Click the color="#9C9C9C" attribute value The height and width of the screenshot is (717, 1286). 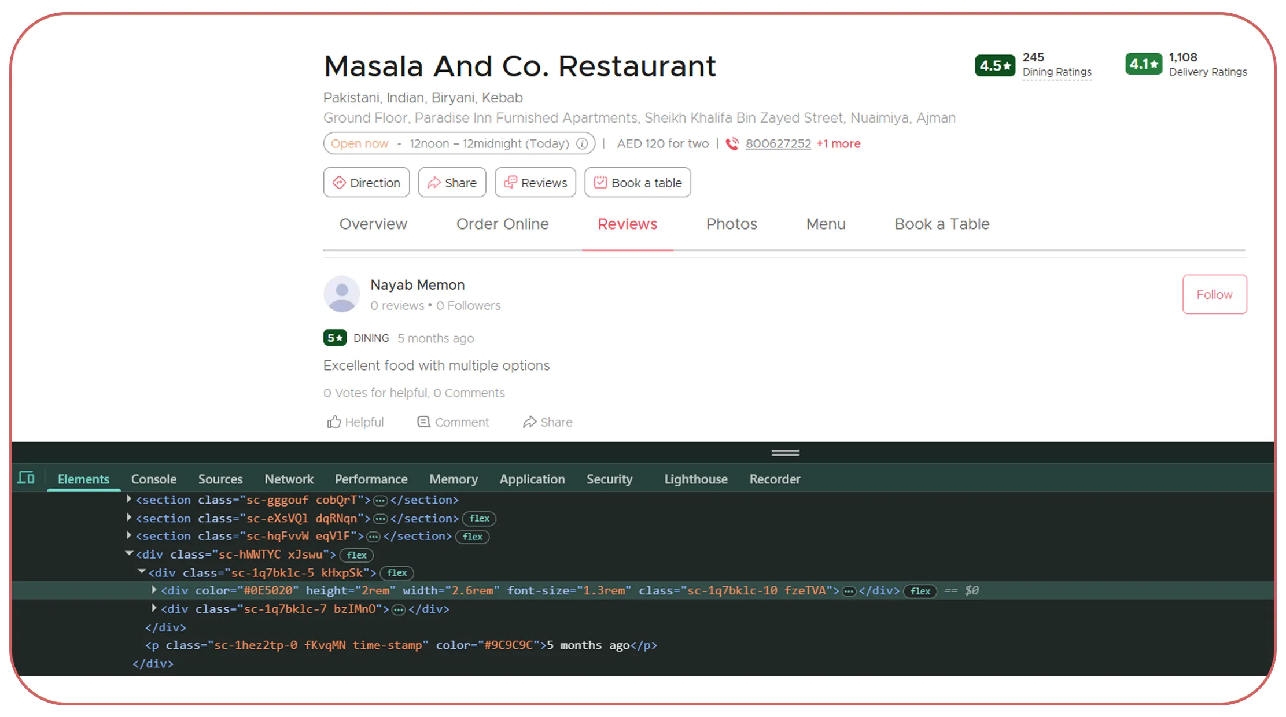click(x=508, y=645)
